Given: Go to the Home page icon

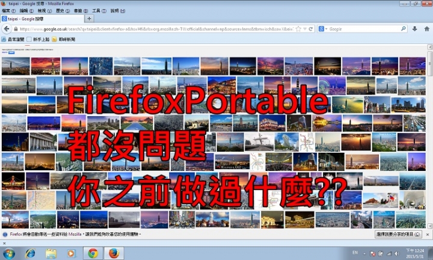Looking at the screenshot, I should [426, 29].
